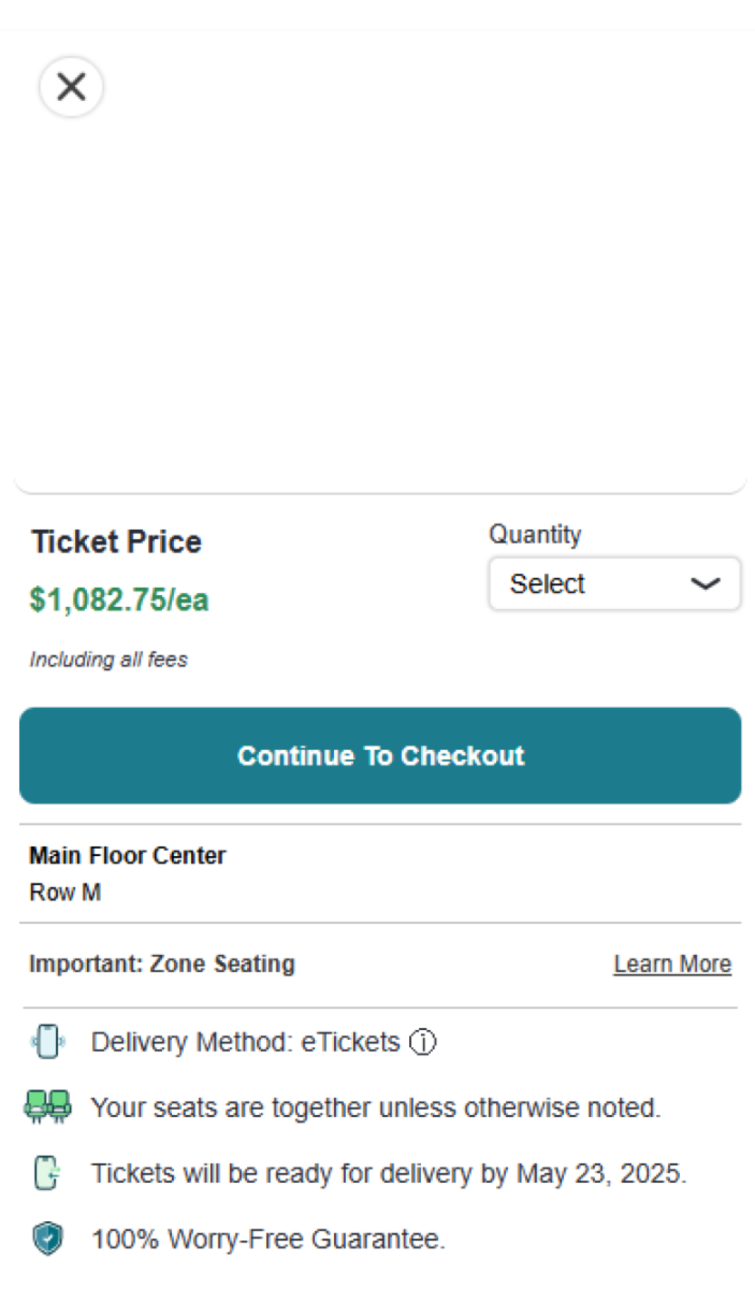Screen dimensions: 755x1289
Task: Click the info icon beside eTickets
Action: click(x=423, y=1042)
